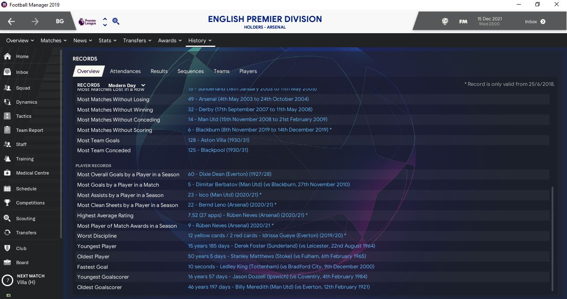The width and height of the screenshot is (567, 299).
Task: Expand the News dropdown menu
Action: [x=83, y=40]
